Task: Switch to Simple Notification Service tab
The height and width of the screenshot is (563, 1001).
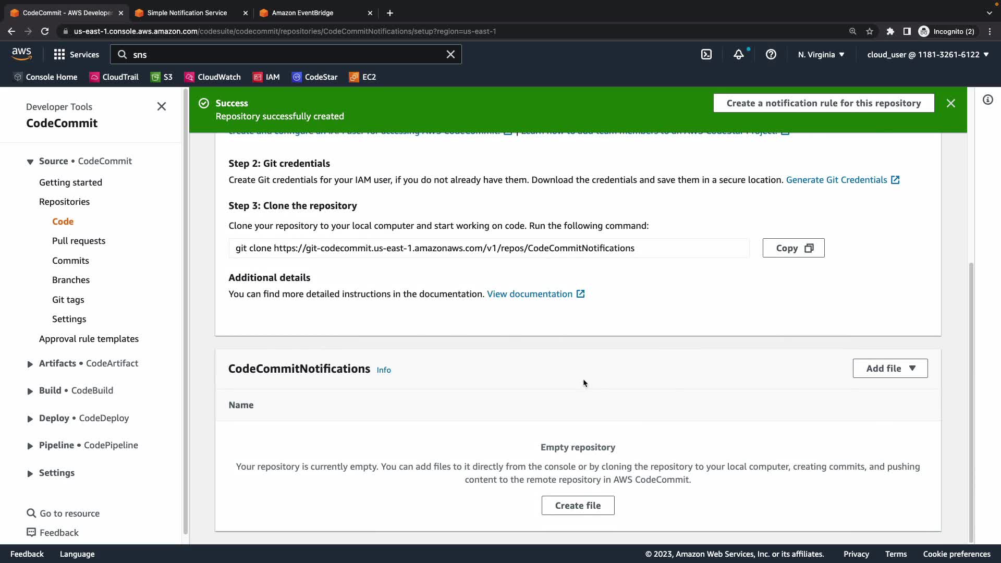Action: coord(187,13)
